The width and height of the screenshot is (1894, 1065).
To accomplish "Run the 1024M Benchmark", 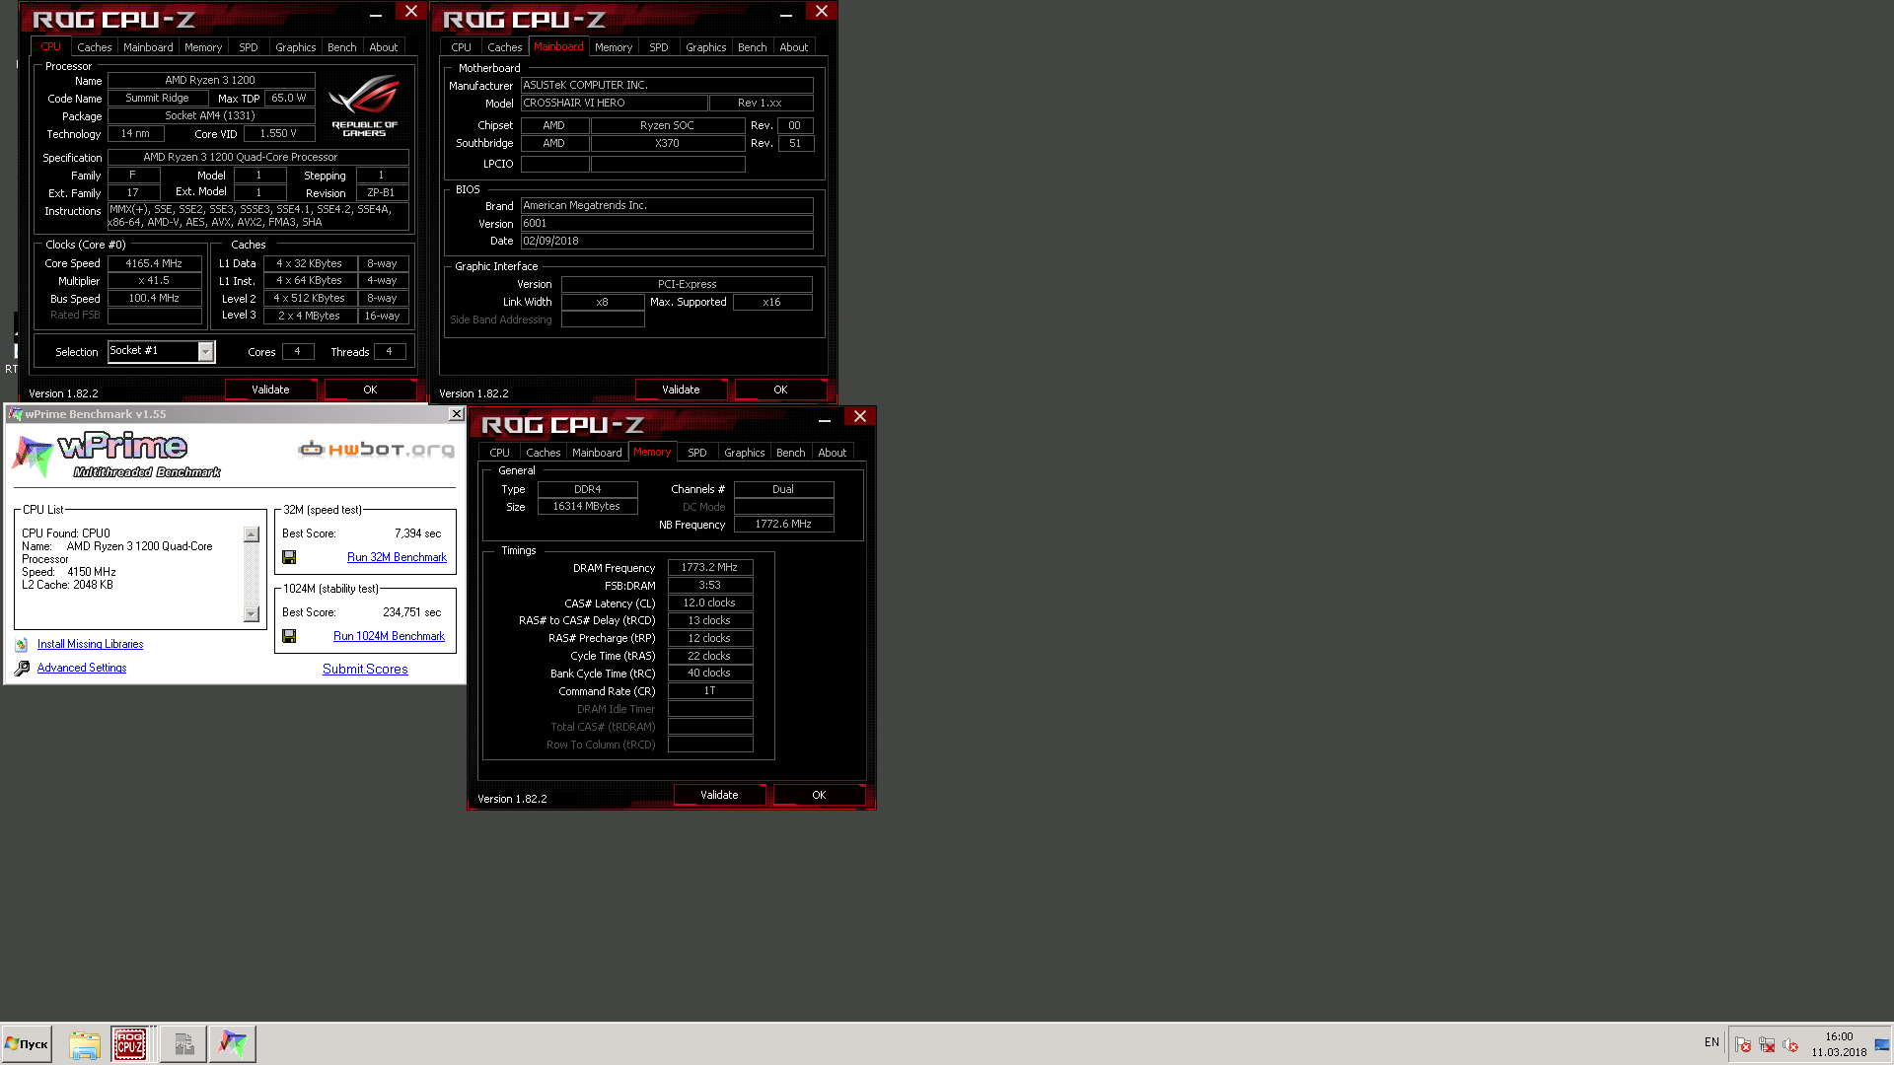I will coord(389,636).
